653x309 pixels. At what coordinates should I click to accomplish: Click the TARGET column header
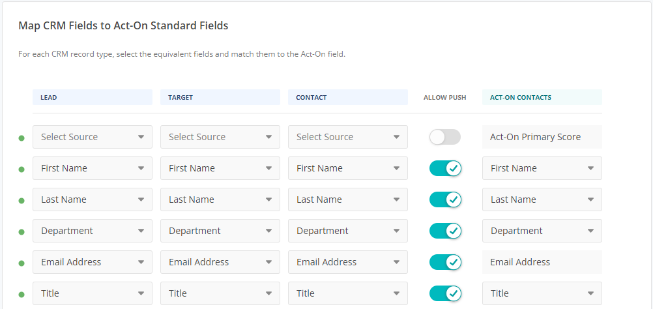click(x=220, y=97)
